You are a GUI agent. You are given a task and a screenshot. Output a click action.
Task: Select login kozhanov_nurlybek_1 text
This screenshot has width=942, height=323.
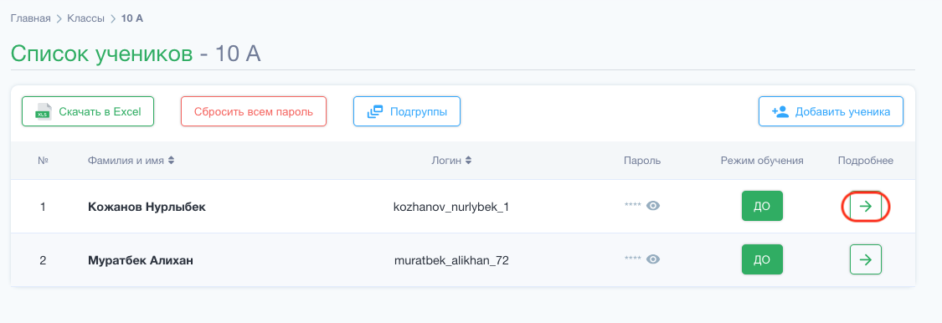coord(451,208)
